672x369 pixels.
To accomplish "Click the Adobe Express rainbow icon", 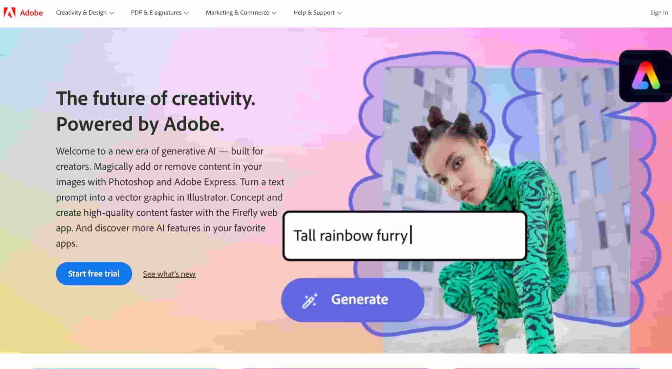I will pyautogui.click(x=645, y=76).
